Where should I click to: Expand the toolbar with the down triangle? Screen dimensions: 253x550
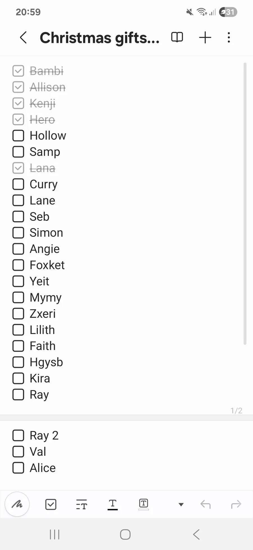click(181, 504)
